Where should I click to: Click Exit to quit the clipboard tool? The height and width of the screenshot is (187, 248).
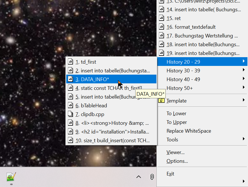[x=170, y=174]
